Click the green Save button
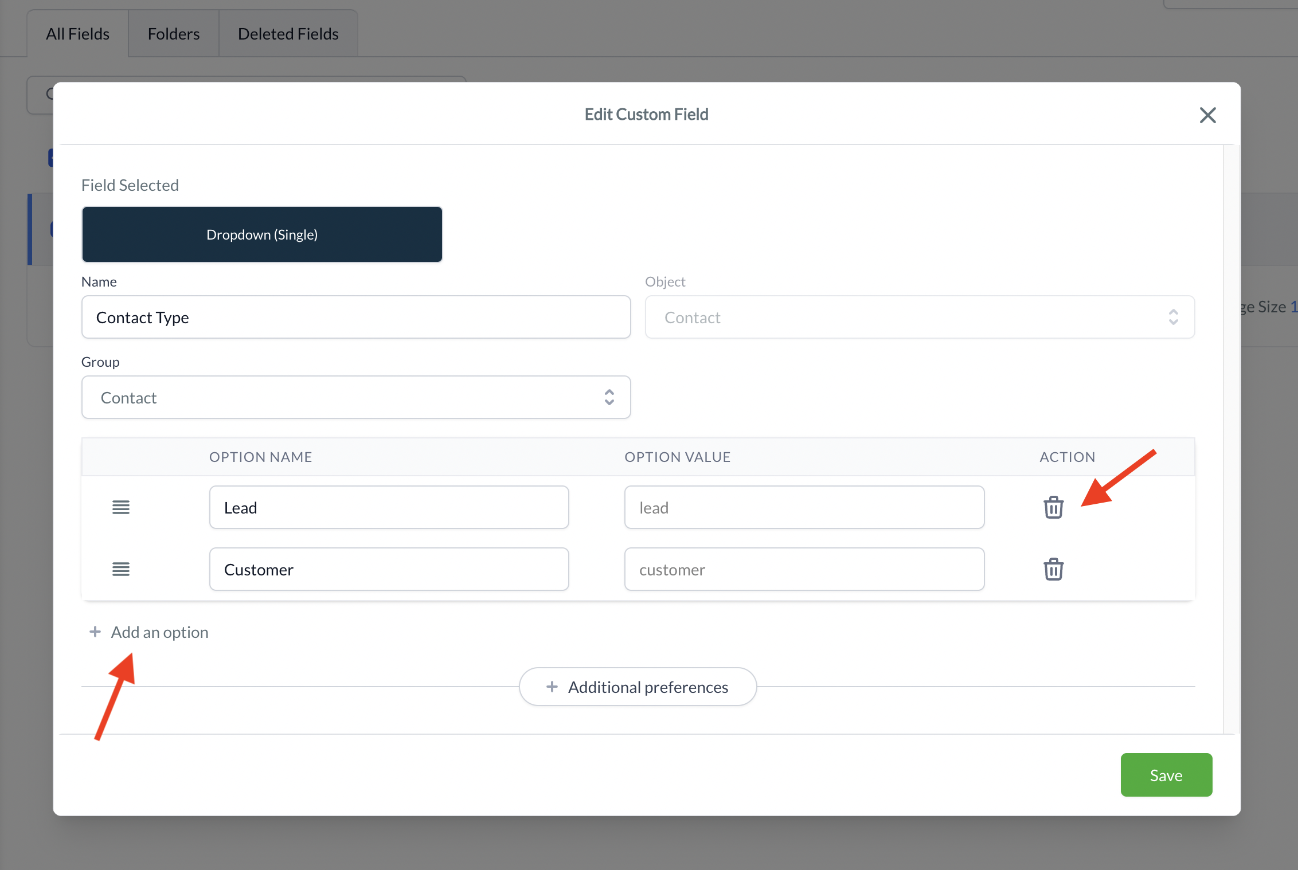This screenshot has width=1298, height=870. tap(1166, 775)
